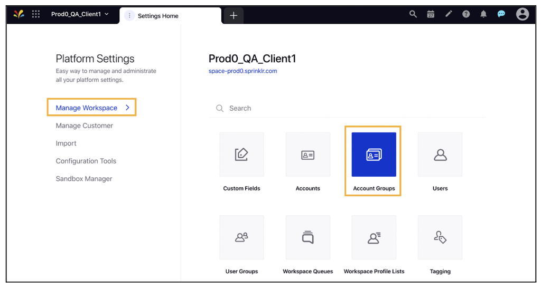
Task: Select Import in sidebar
Action: tap(66, 143)
